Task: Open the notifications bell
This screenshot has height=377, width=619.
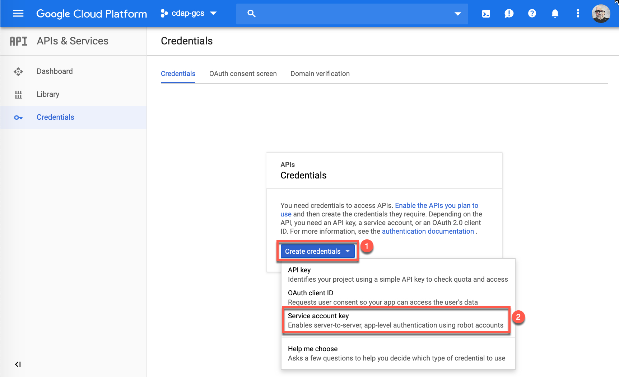Action: pyautogui.click(x=555, y=14)
